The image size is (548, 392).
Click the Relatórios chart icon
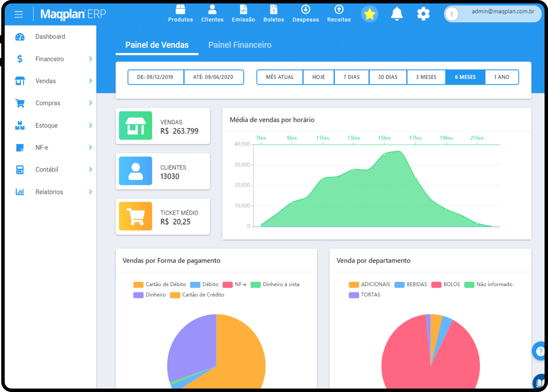(x=20, y=192)
